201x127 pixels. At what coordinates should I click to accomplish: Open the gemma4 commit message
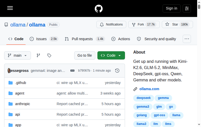(48, 71)
